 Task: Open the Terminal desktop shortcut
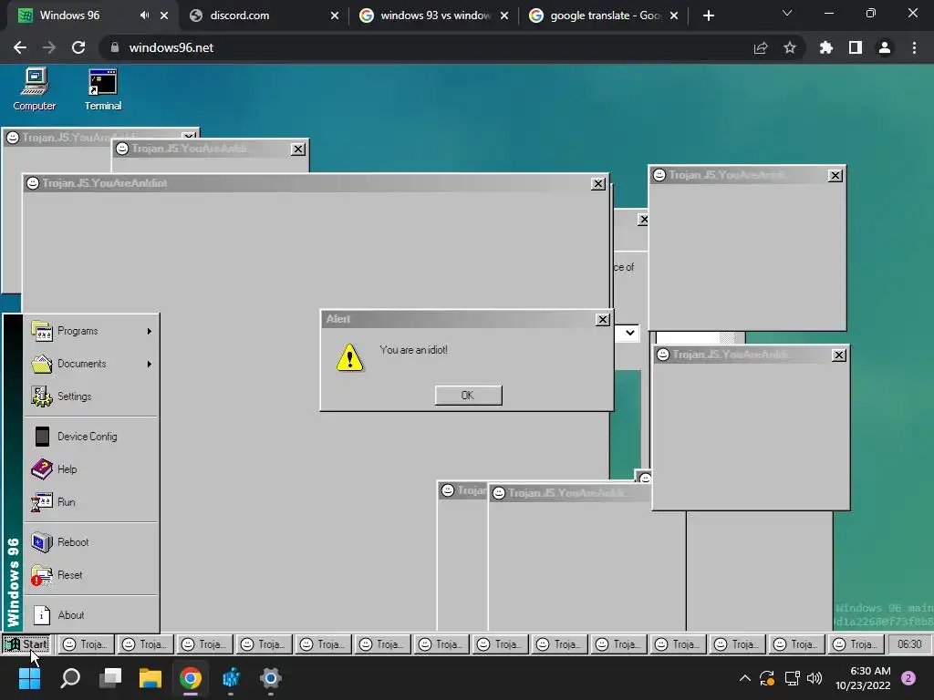pos(102,89)
